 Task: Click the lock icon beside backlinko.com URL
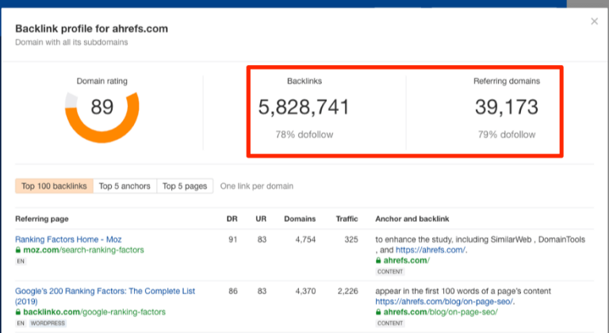tap(18, 313)
